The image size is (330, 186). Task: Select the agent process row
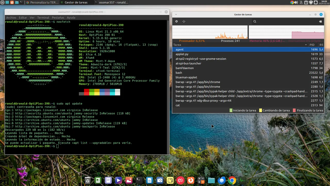[248, 49]
